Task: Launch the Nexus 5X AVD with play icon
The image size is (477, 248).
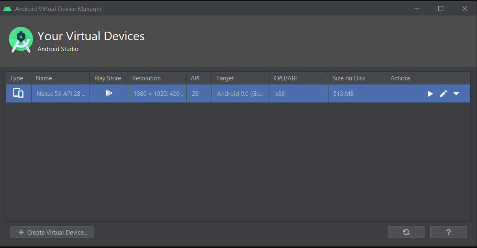Action: click(x=430, y=94)
